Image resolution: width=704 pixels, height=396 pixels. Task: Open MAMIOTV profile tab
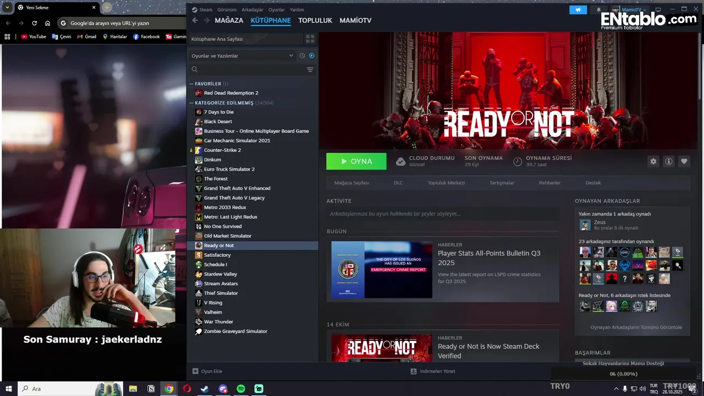(355, 20)
